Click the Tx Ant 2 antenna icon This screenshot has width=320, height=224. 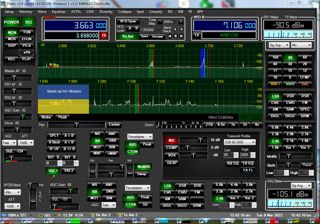click(120, 215)
